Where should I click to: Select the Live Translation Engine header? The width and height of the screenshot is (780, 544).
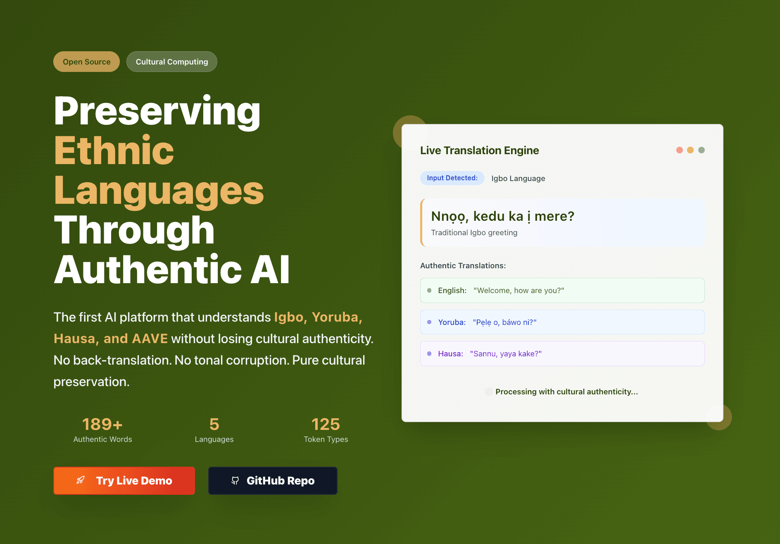click(x=479, y=150)
